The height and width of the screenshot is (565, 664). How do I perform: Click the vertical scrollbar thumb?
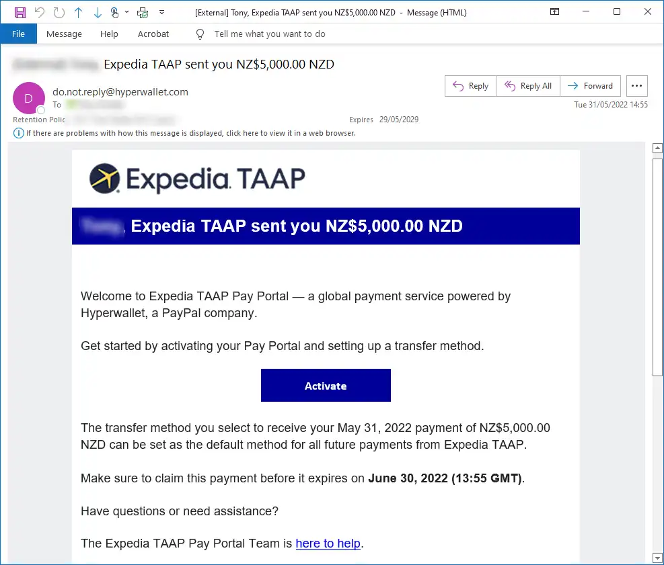(x=657, y=267)
